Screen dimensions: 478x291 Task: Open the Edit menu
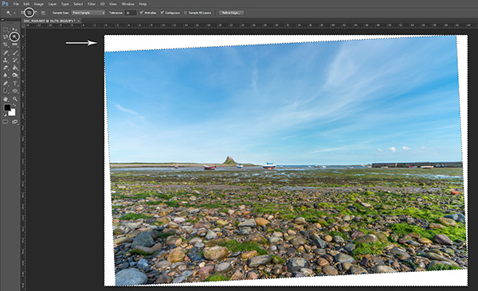click(26, 4)
